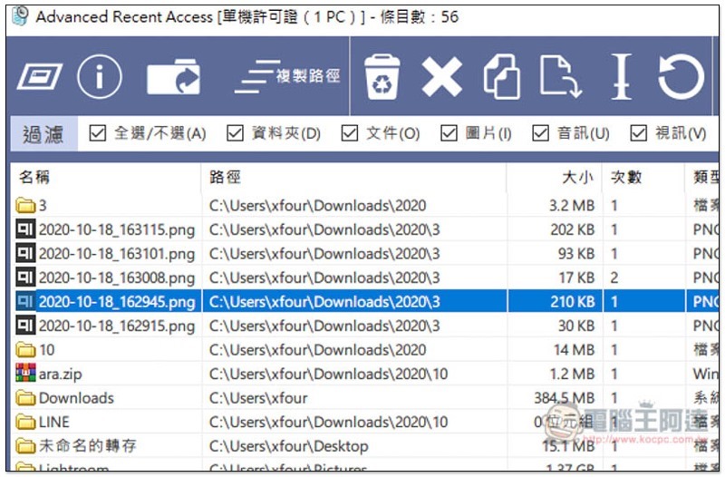
Task: Click the recycle bin delete icon
Action: tap(382, 77)
